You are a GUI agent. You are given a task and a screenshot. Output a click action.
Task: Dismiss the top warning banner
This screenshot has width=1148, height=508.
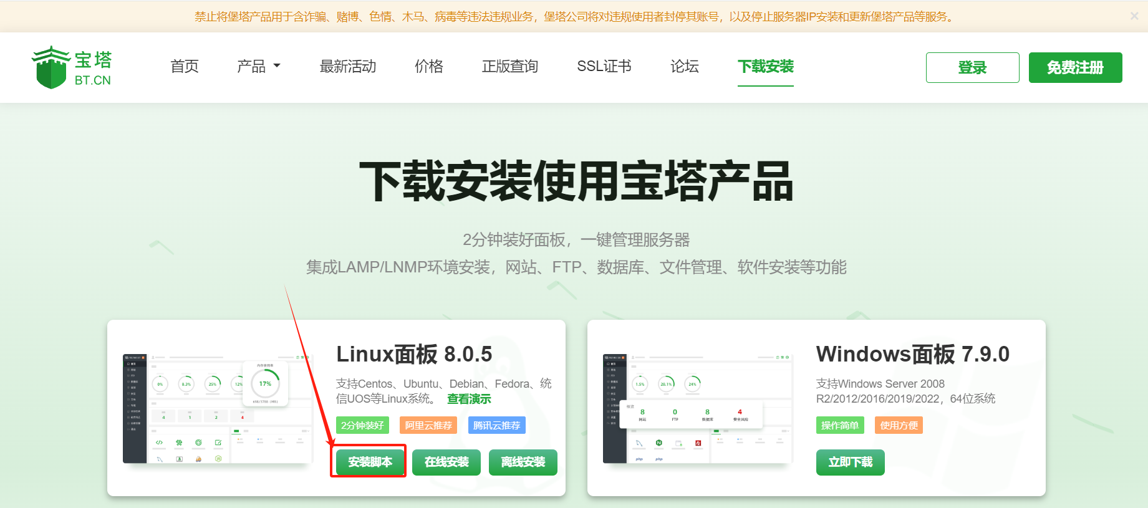pos(1134,16)
